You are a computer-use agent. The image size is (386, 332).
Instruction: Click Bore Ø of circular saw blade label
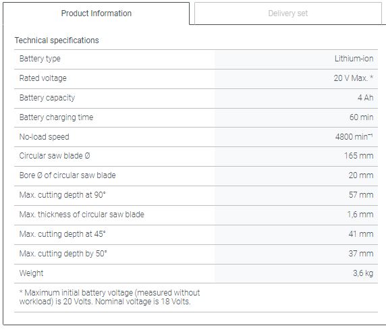[x=67, y=175]
